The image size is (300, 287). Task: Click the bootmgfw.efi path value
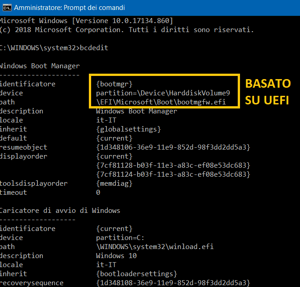pos(161,102)
